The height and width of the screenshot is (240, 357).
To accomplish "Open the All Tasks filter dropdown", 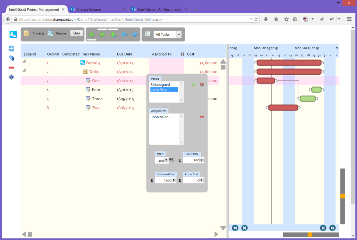I will point(167,35).
